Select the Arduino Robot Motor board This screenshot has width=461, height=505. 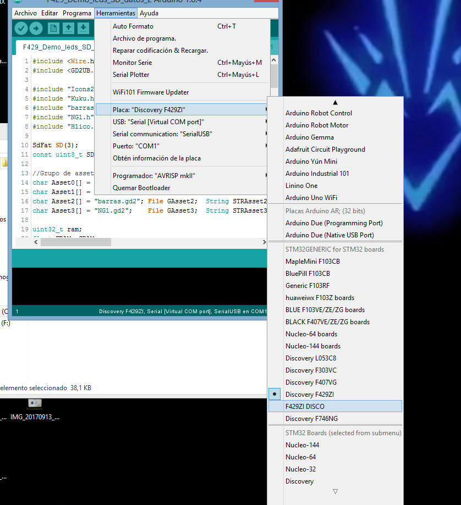[x=335, y=125]
